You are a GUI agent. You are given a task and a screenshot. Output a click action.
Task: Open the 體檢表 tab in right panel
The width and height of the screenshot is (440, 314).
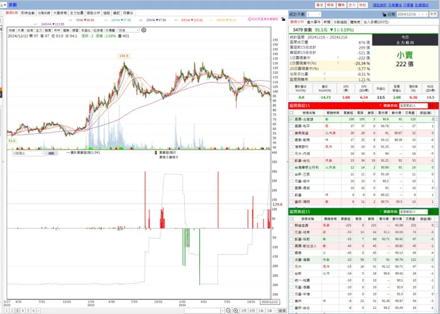pyautogui.click(x=355, y=22)
